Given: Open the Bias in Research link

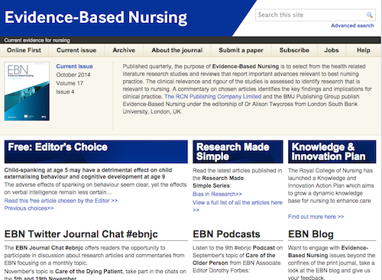Looking at the screenshot, I should pyautogui.click(x=217, y=194).
